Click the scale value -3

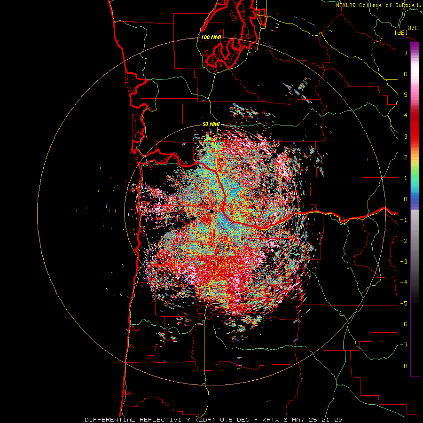(404, 262)
